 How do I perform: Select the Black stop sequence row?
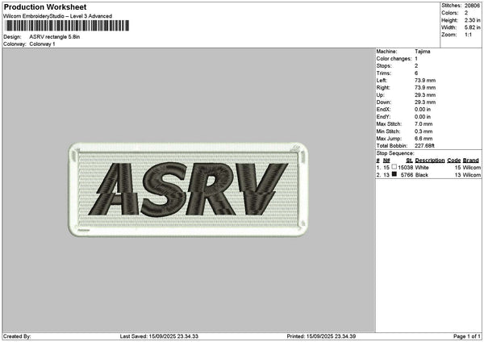tap(428, 175)
